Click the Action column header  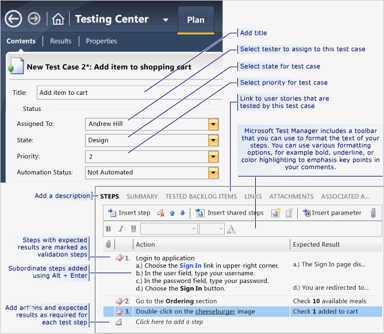[x=145, y=244]
